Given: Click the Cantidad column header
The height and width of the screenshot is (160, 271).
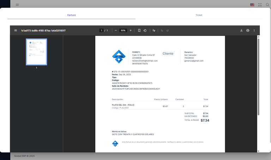Looking at the screenshot, I should coord(179,99).
